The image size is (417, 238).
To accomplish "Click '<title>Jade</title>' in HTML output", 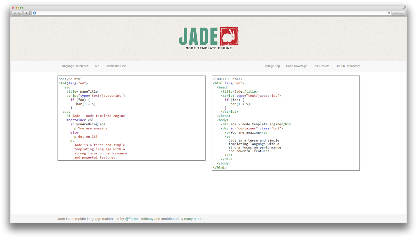I will (239, 92).
